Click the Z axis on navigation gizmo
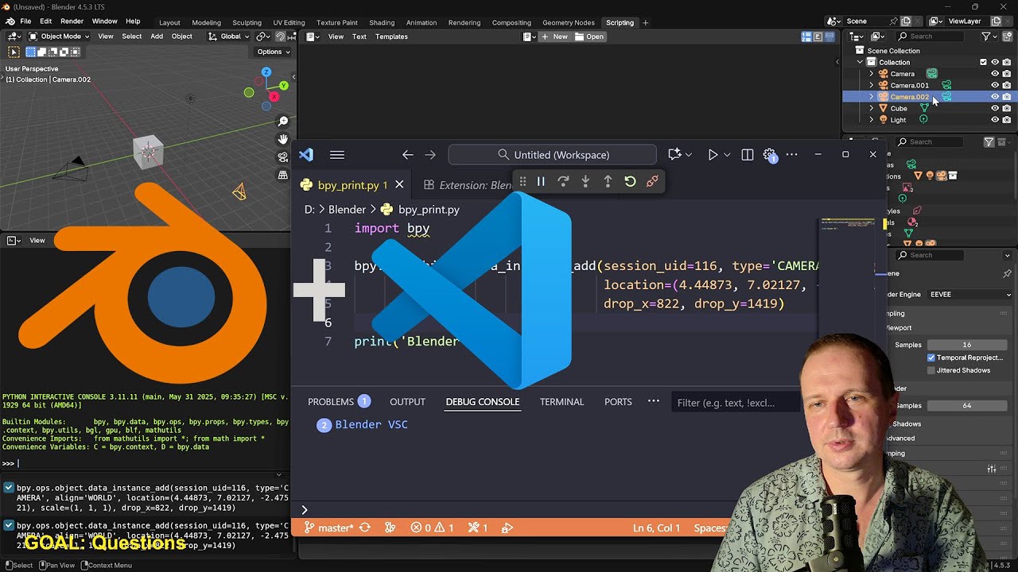 point(266,73)
